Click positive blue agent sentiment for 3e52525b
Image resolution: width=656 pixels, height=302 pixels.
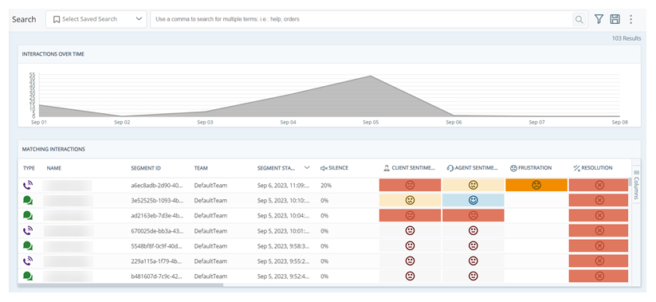coord(473,200)
